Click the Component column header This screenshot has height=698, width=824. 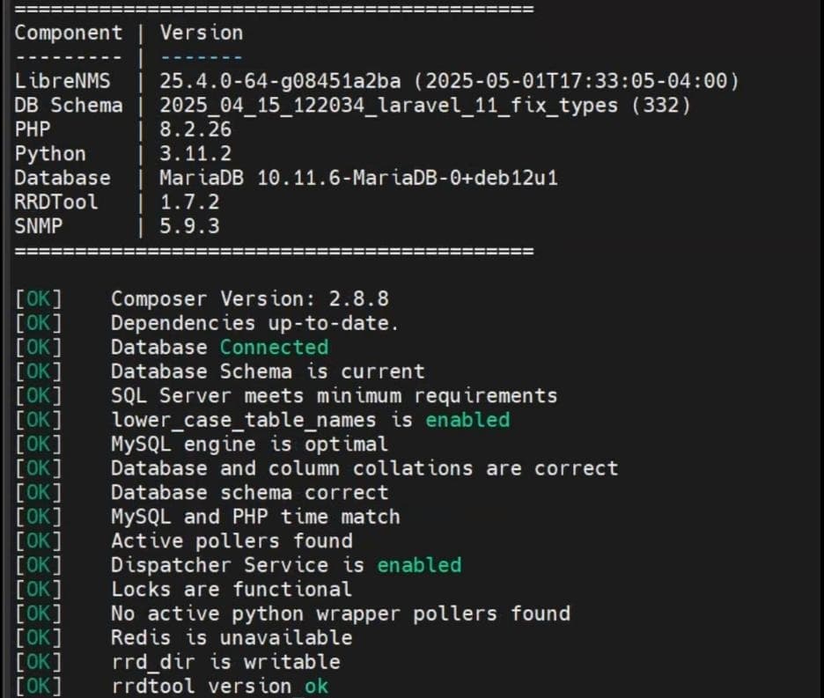[69, 33]
